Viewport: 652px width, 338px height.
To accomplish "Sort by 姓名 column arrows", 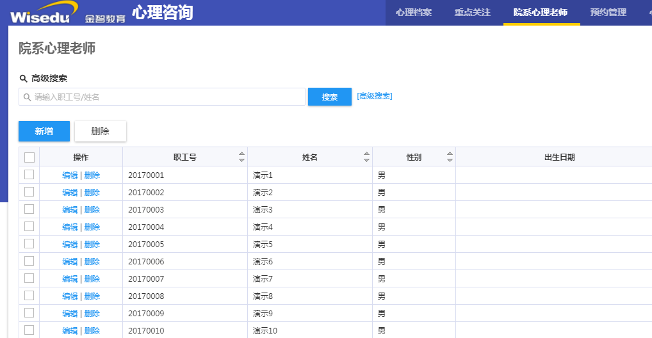I will point(366,157).
